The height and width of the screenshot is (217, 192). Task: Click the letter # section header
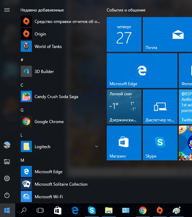[22, 60]
